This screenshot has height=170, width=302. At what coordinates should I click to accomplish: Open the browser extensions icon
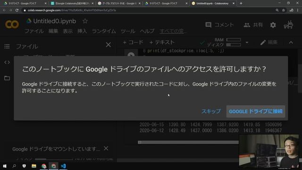292,10
